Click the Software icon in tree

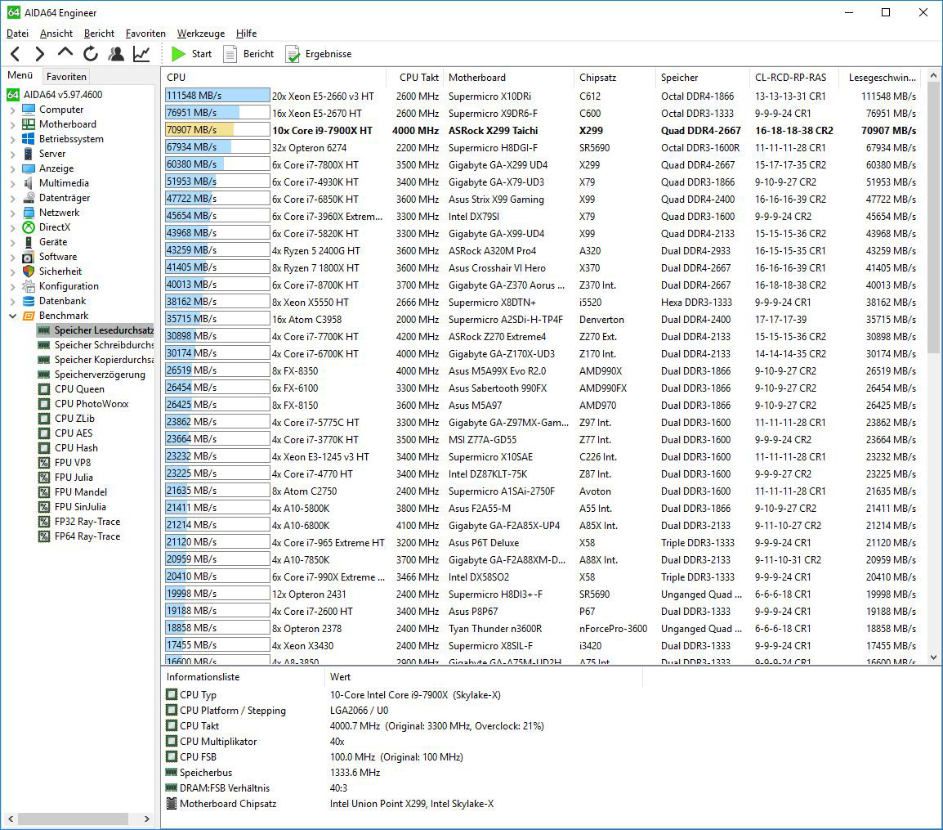click(29, 257)
